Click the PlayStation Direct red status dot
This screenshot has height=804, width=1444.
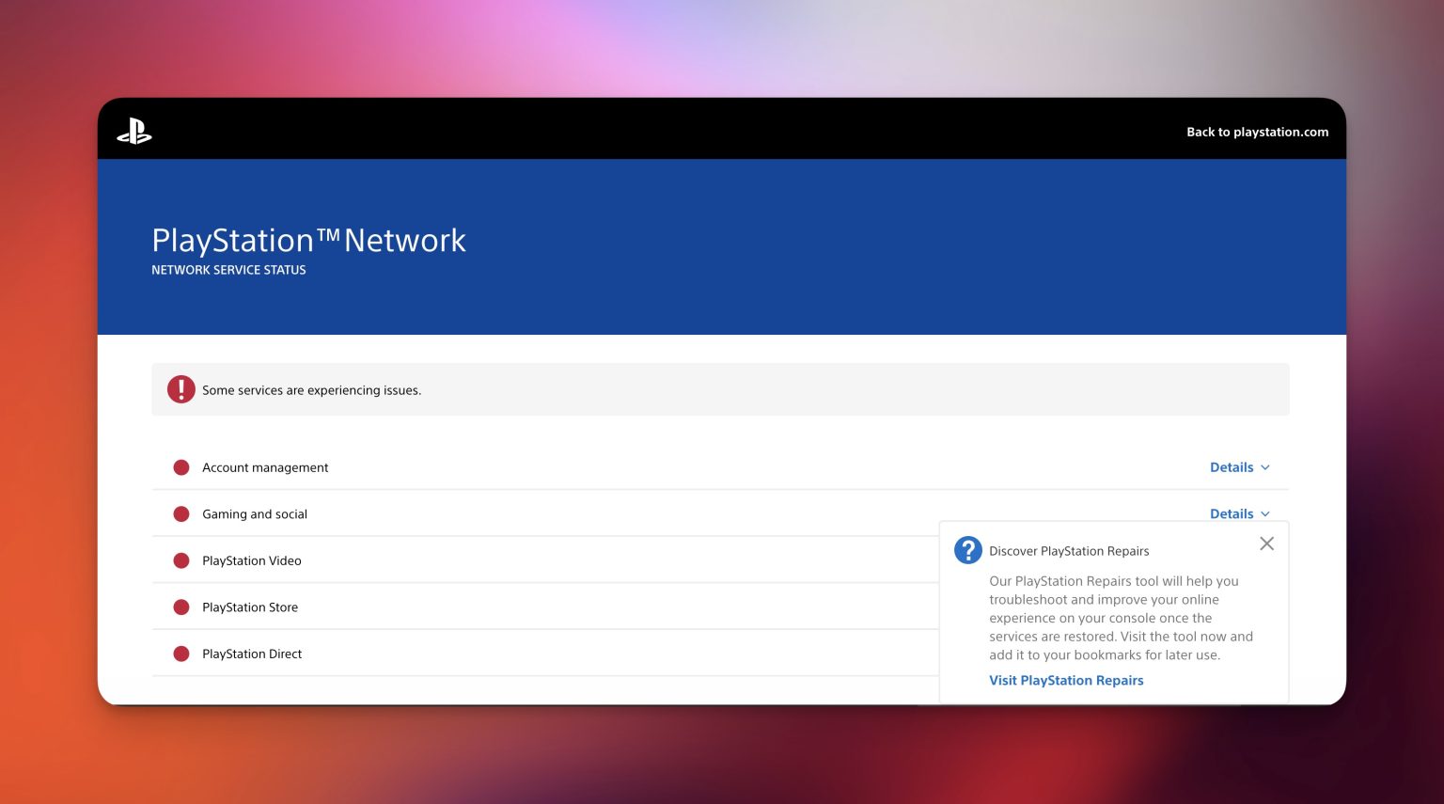(181, 654)
